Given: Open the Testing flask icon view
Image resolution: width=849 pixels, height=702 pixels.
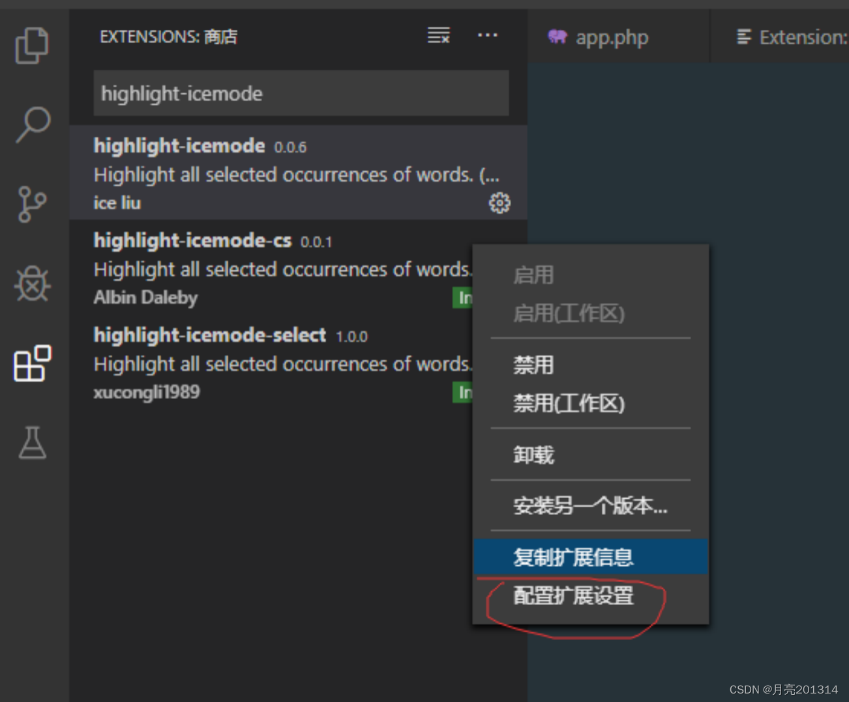Looking at the screenshot, I should [32, 443].
